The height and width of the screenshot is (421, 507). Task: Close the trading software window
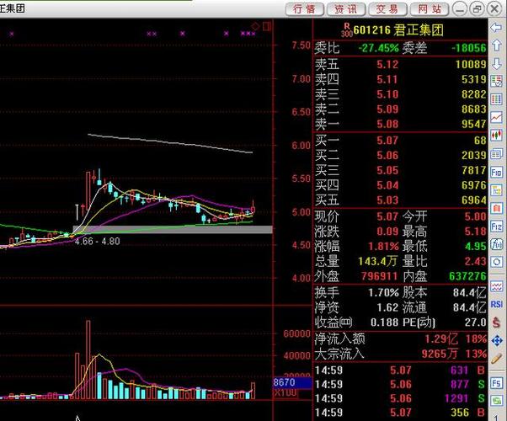[494, 8]
